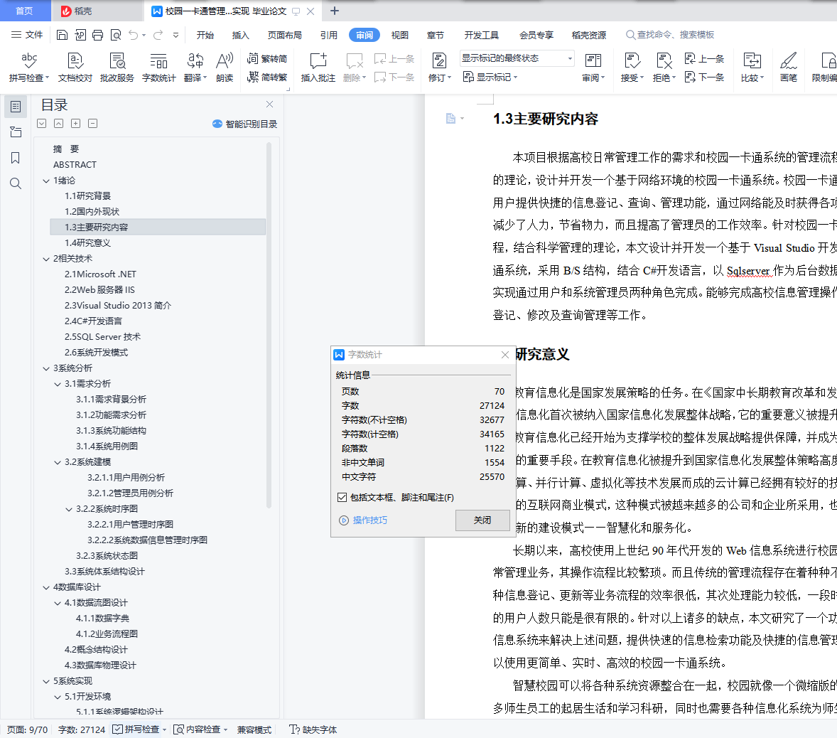The image size is (837, 738).
Task: Switch to the 视图 ribbon tab
Action: click(x=400, y=36)
